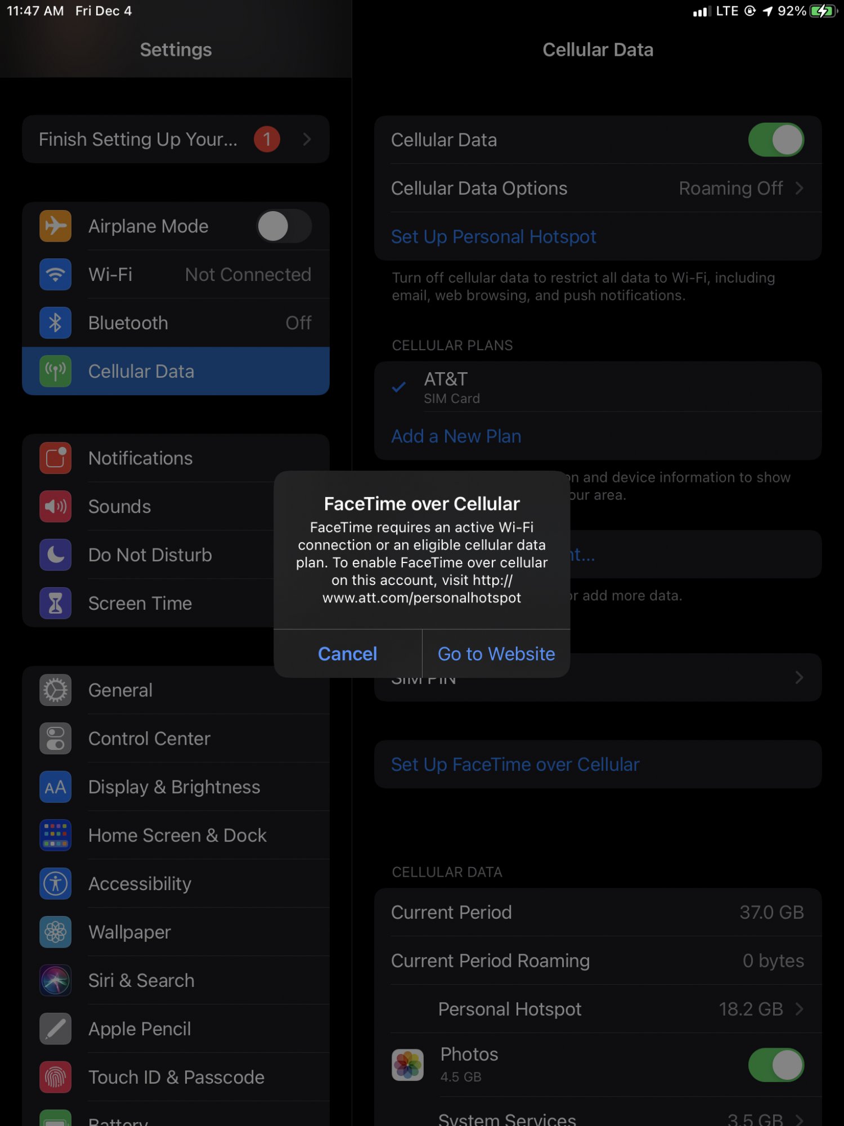Image resolution: width=844 pixels, height=1126 pixels.
Task: Tap Set Up FaceTime over Cellular
Action: tap(598, 764)
